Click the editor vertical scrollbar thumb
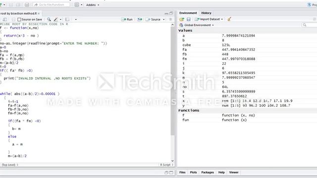This screenshot has width=317, height=178. click(172, 81)
